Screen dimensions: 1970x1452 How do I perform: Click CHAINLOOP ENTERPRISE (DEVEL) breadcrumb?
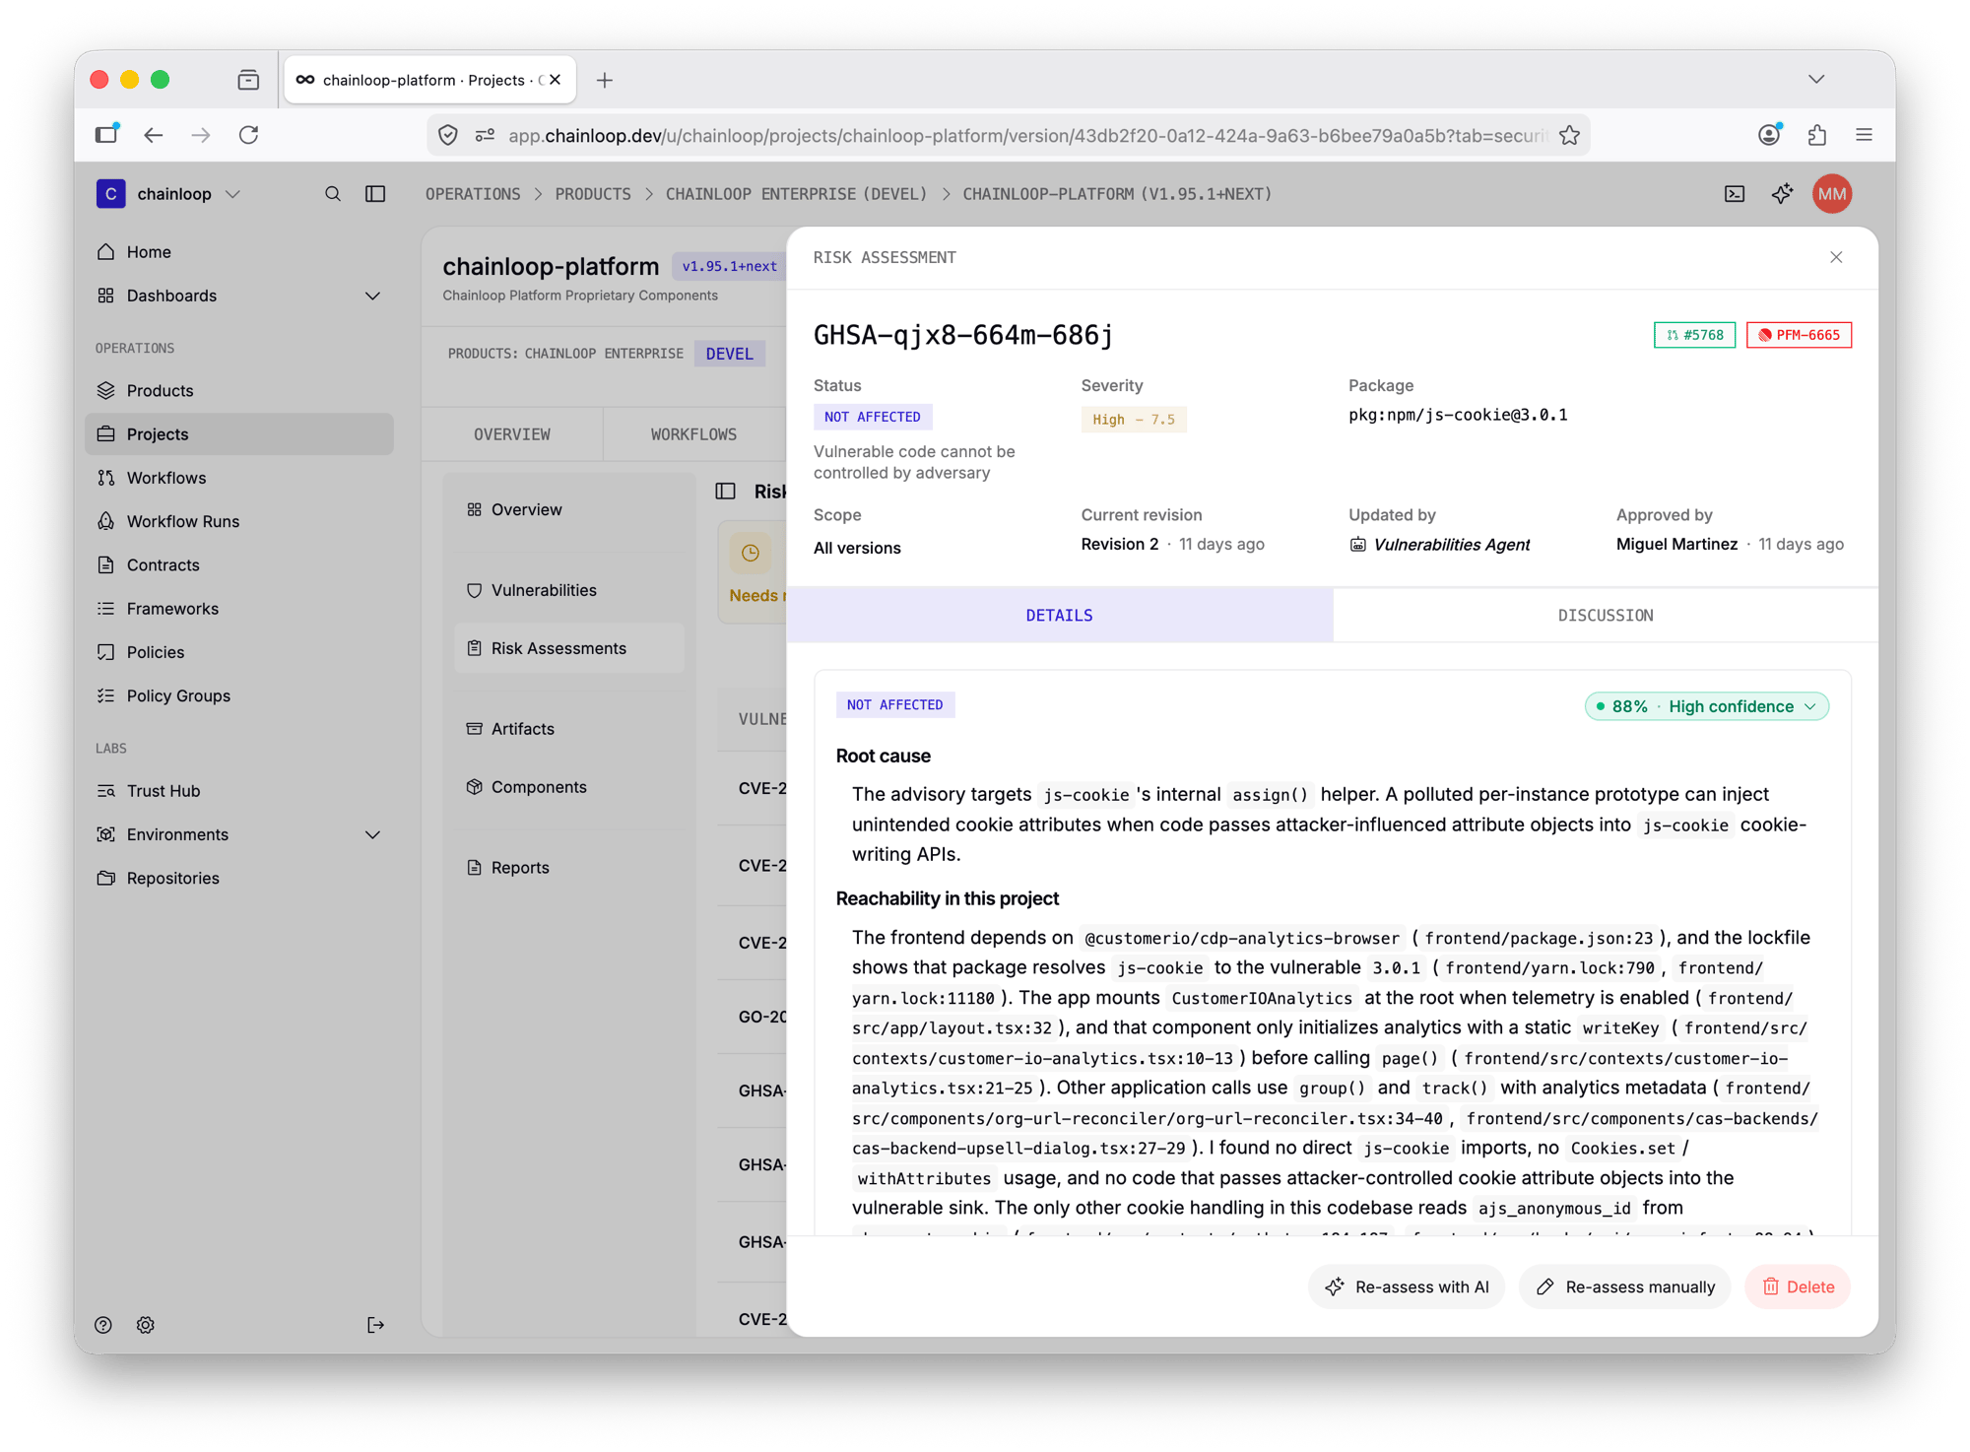[796, 194]
